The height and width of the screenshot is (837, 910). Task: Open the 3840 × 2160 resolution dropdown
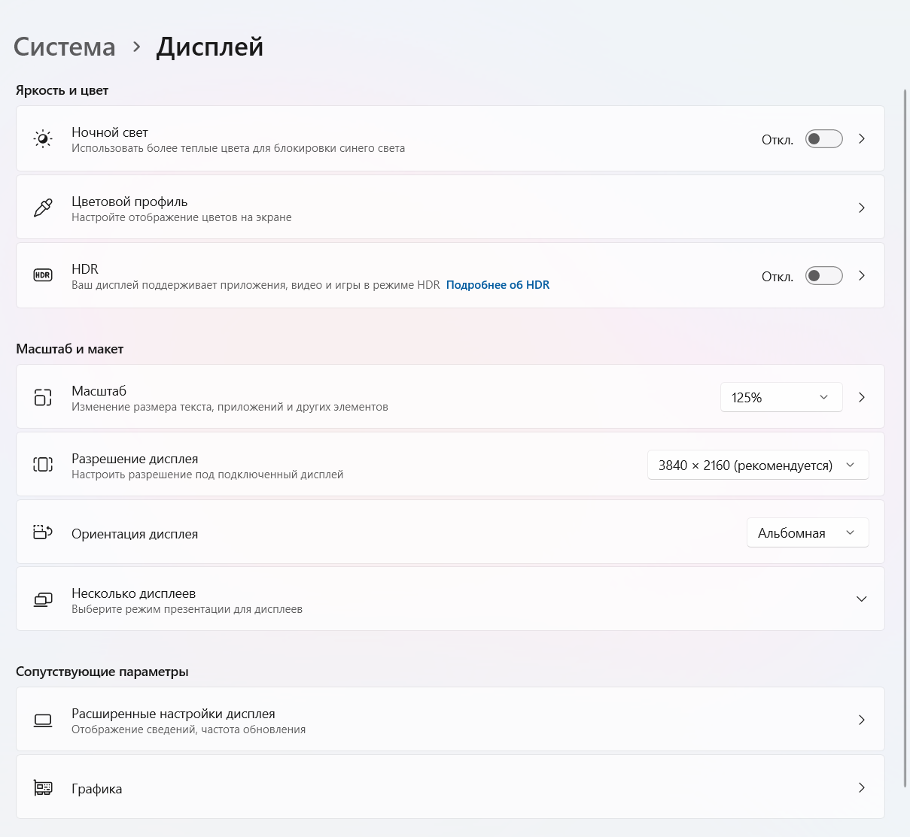click(757, 465)
